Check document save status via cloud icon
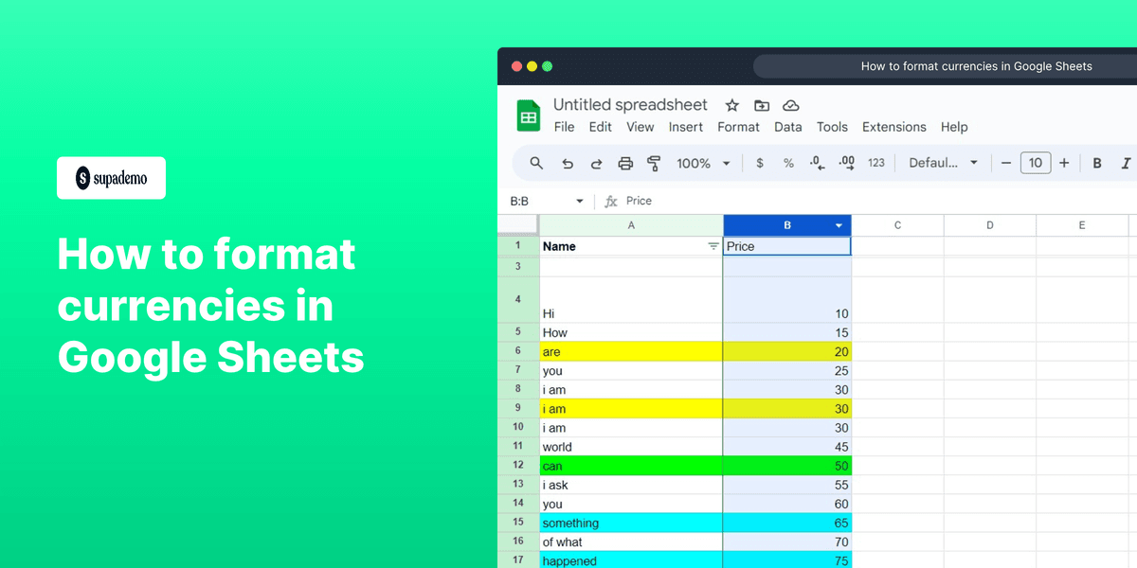This screenshot has width=1137, height=568. pos(791,105)
